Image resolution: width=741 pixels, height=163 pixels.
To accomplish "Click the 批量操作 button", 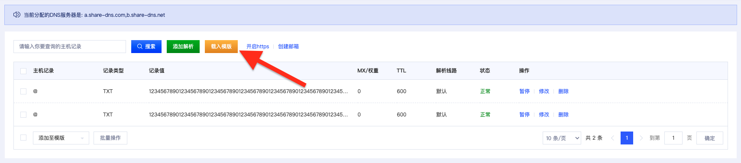I will 110,138.
